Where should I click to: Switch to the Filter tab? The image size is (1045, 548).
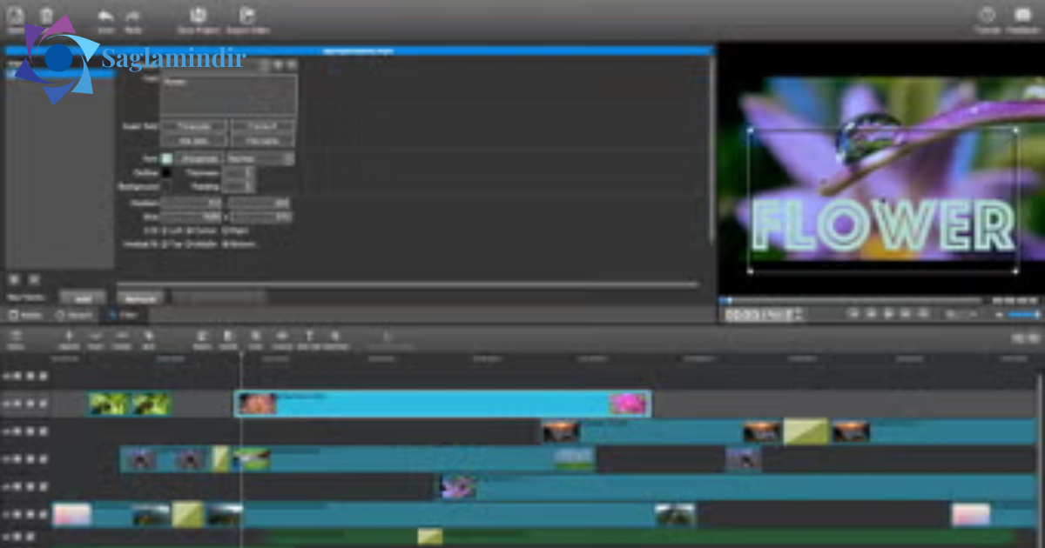(123, 314)
